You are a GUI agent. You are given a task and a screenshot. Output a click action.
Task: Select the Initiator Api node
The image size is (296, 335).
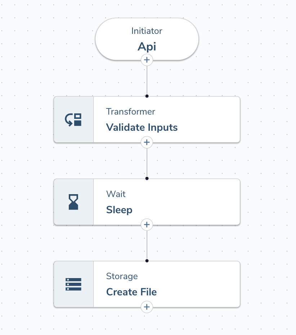coord(147,39)
